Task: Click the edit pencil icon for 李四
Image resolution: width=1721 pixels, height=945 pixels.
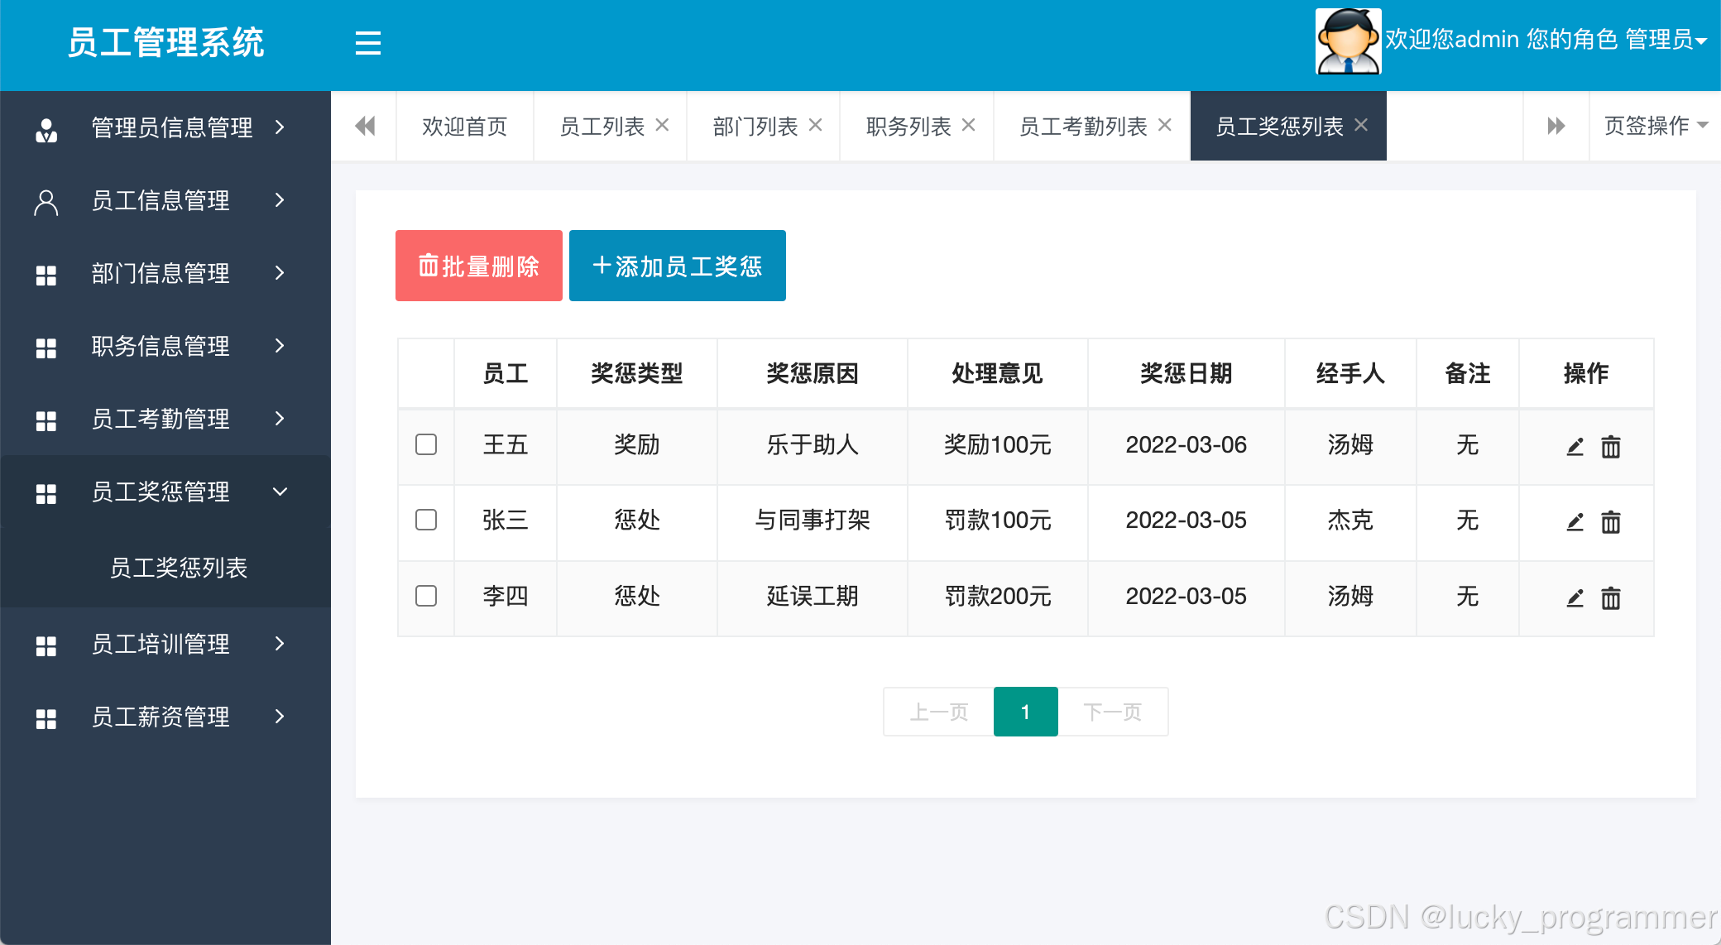Action: (x=1575, y=597)
